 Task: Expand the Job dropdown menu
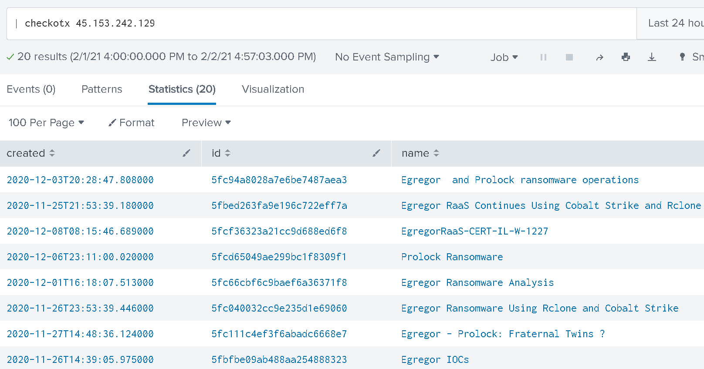click(504, 57)
